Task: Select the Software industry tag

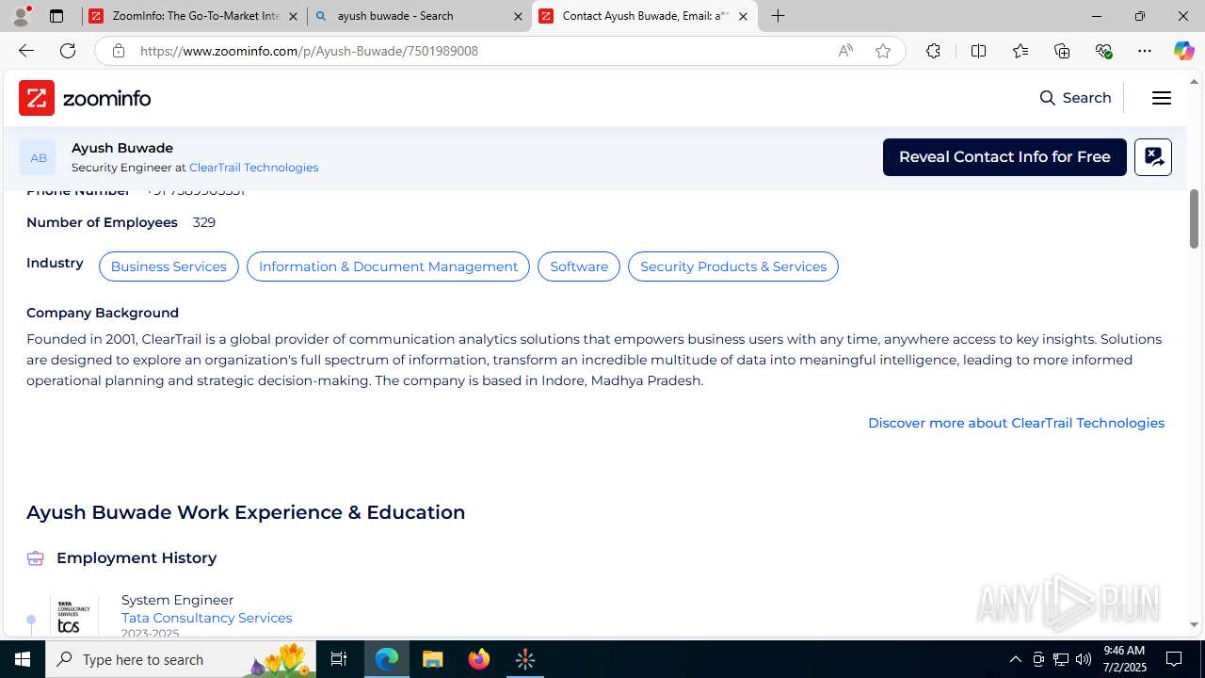Action: (579, 266)
